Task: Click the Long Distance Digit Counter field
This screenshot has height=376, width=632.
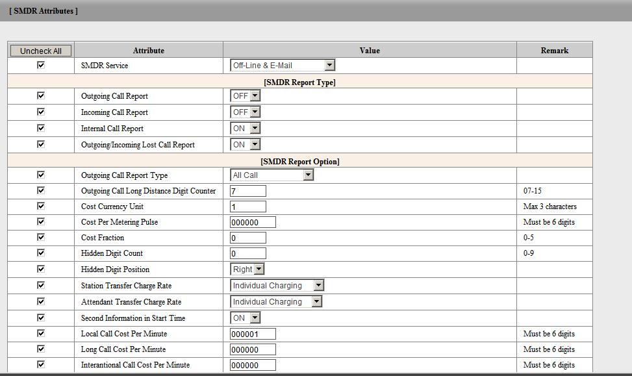Action: pos(248,191)
